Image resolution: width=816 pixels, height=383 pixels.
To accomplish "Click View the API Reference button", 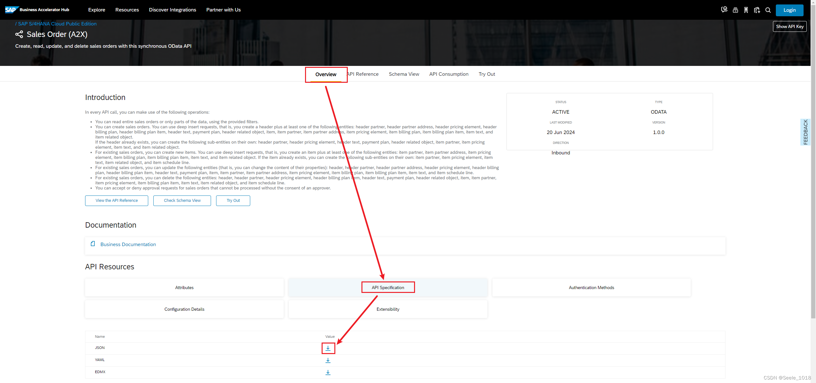I will (117, 201).
